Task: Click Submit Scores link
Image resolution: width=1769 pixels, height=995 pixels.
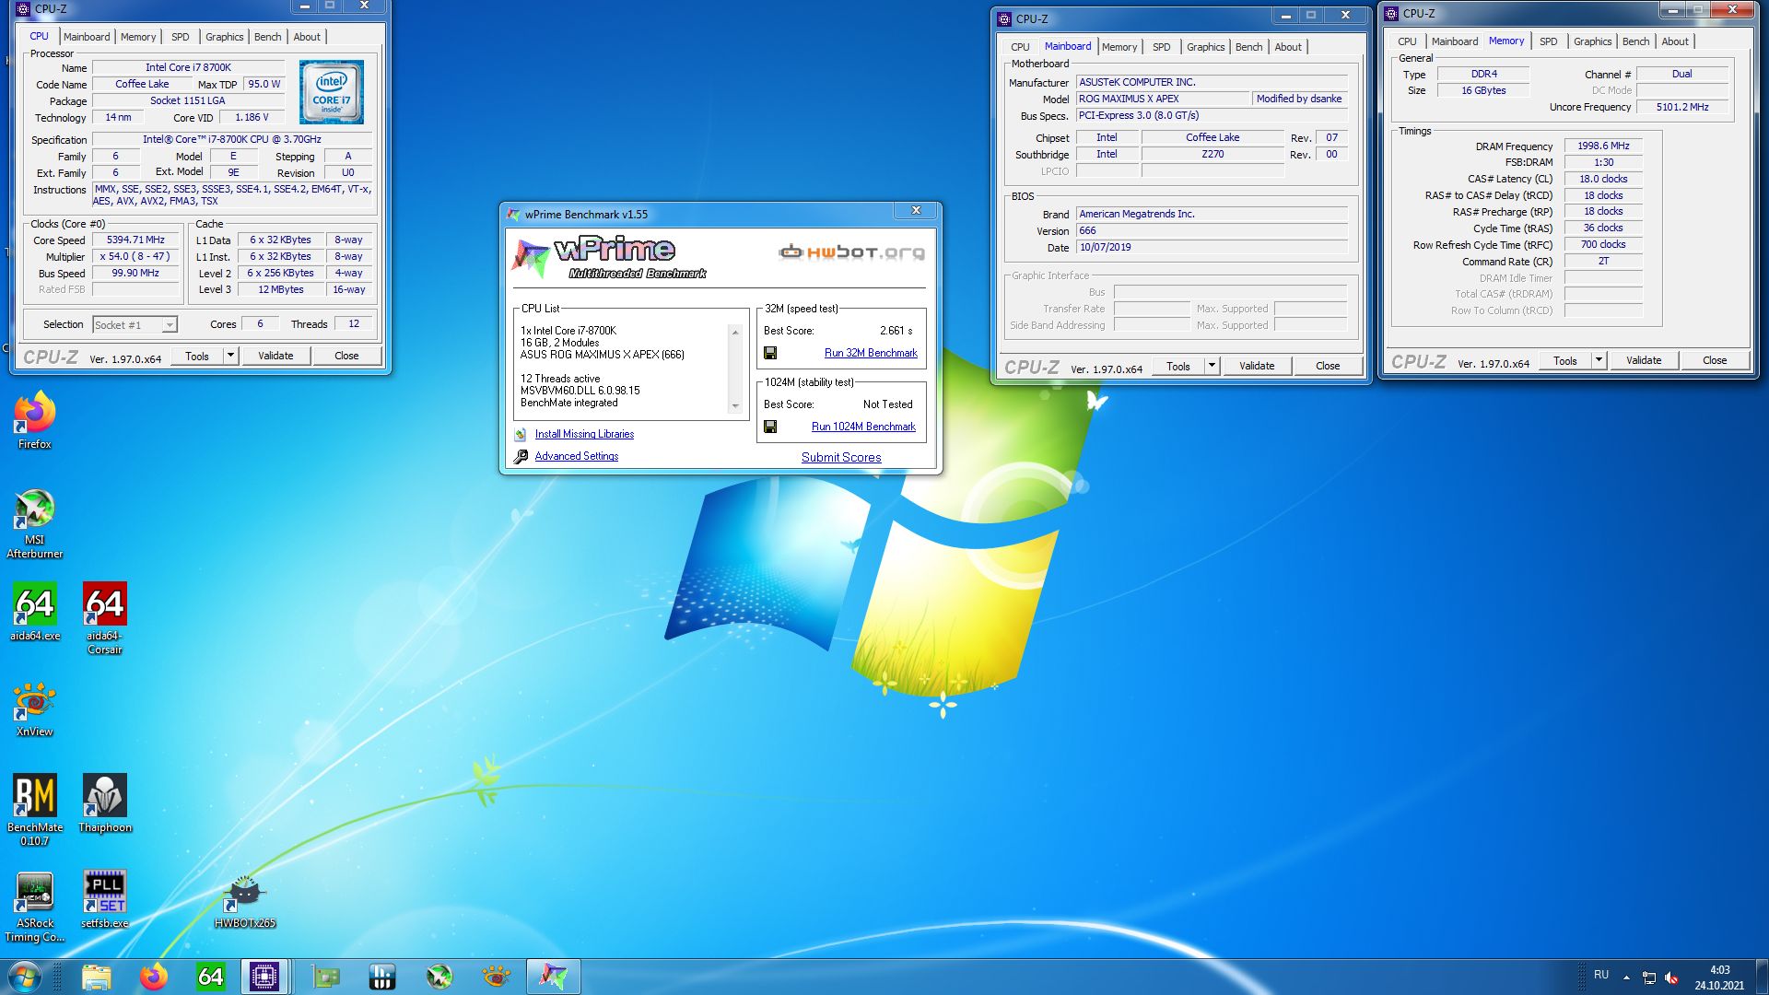Action: pyautogui.click(x=841, y=457)
